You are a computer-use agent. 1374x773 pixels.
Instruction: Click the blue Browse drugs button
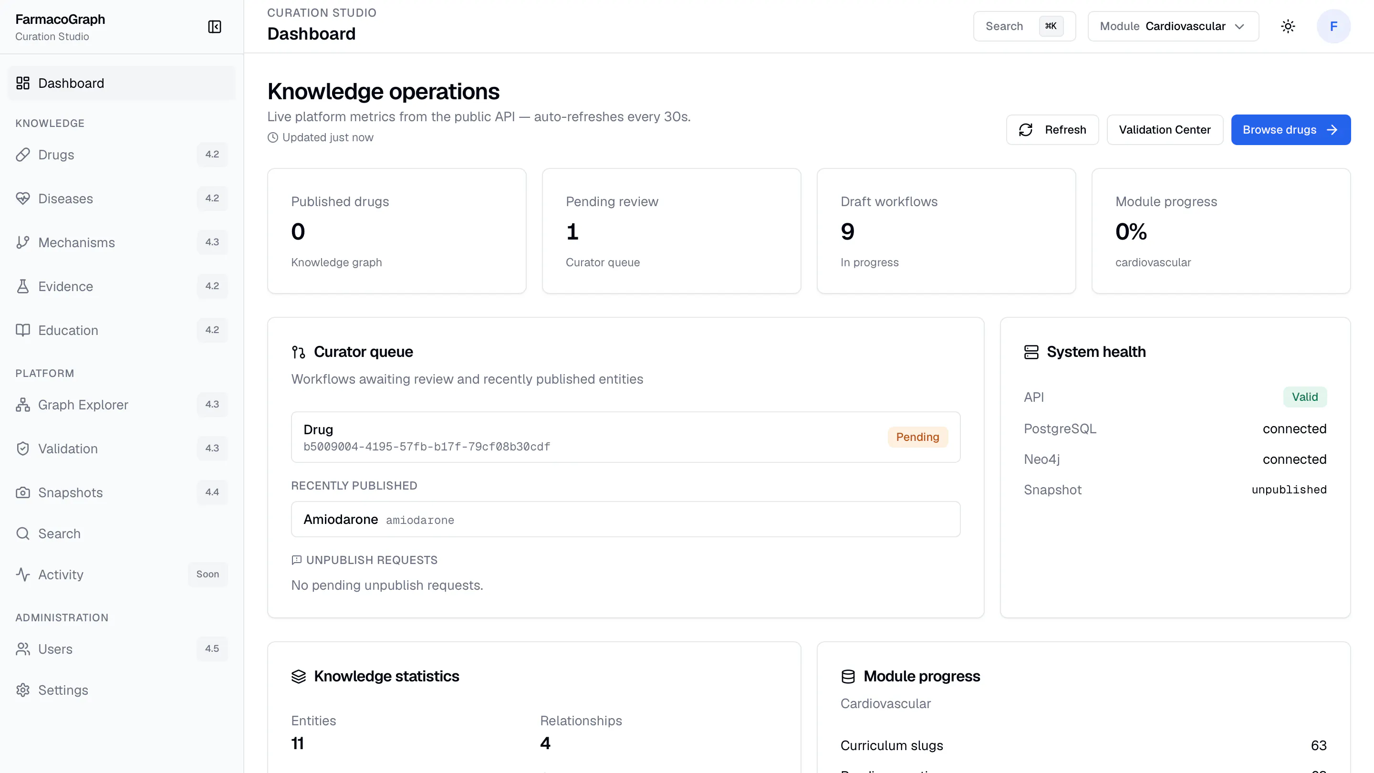coord(1290,130)
